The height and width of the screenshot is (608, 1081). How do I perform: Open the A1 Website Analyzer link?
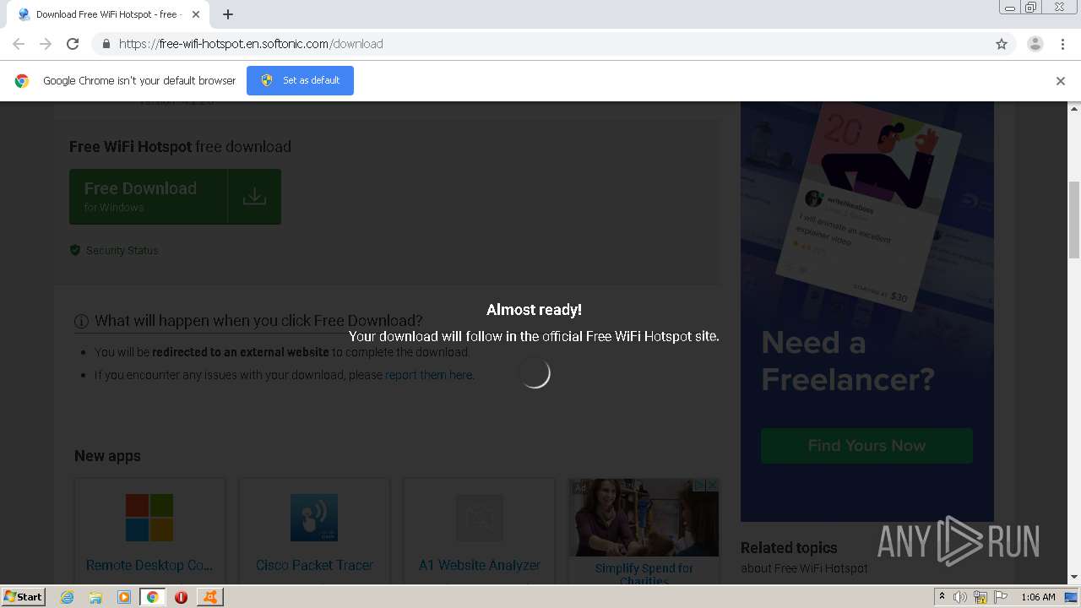(x=479, y=565)
